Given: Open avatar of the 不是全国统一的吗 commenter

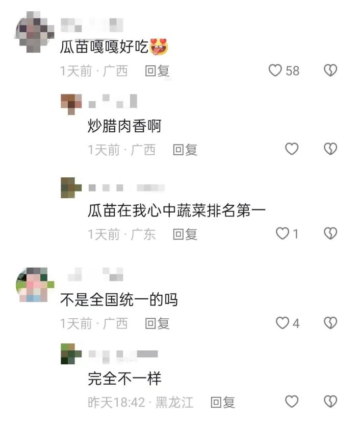Looking at the screenshot, I should 35,285.
